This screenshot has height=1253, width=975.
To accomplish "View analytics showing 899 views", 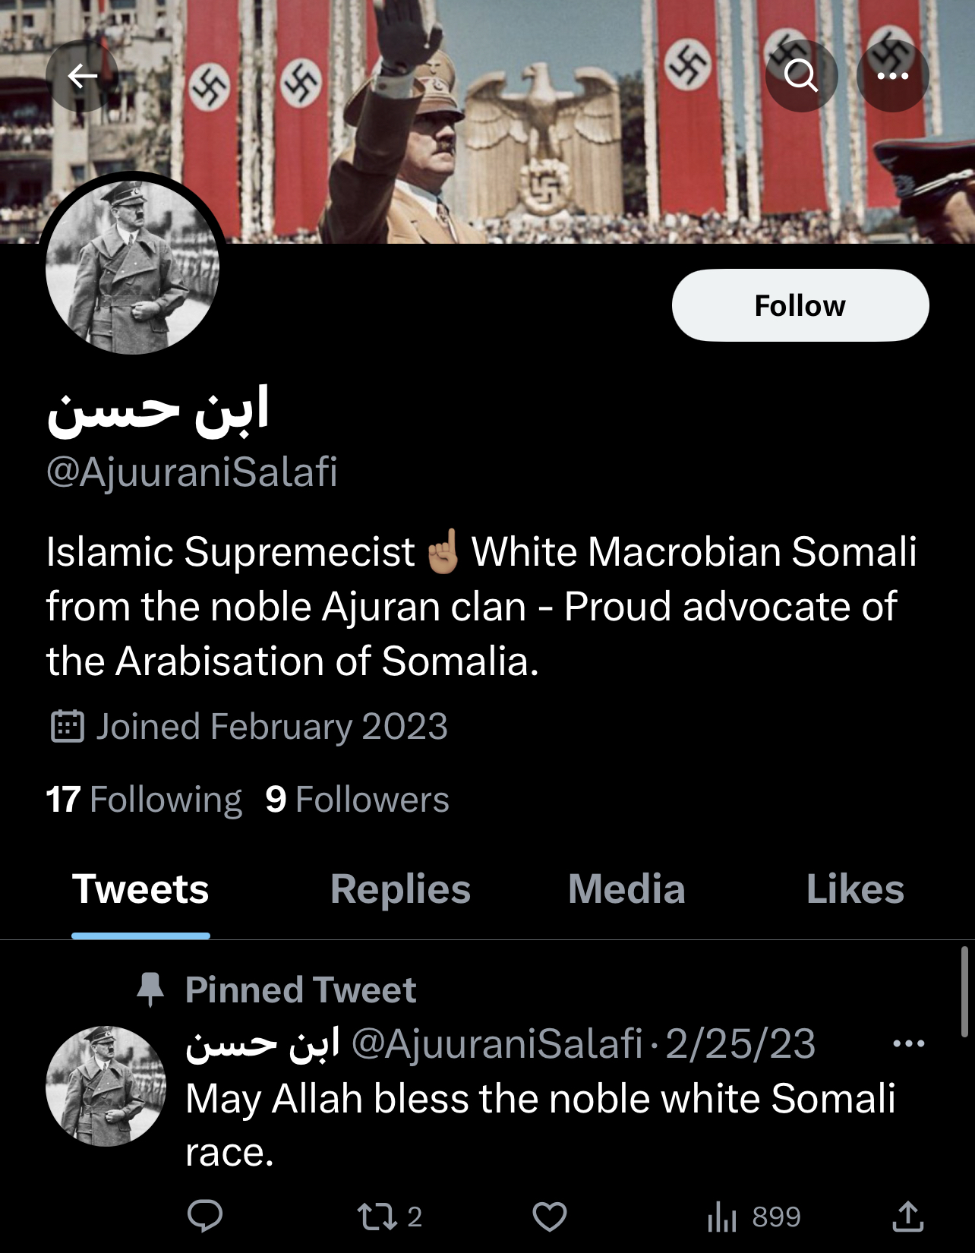I will (753, 1217).
